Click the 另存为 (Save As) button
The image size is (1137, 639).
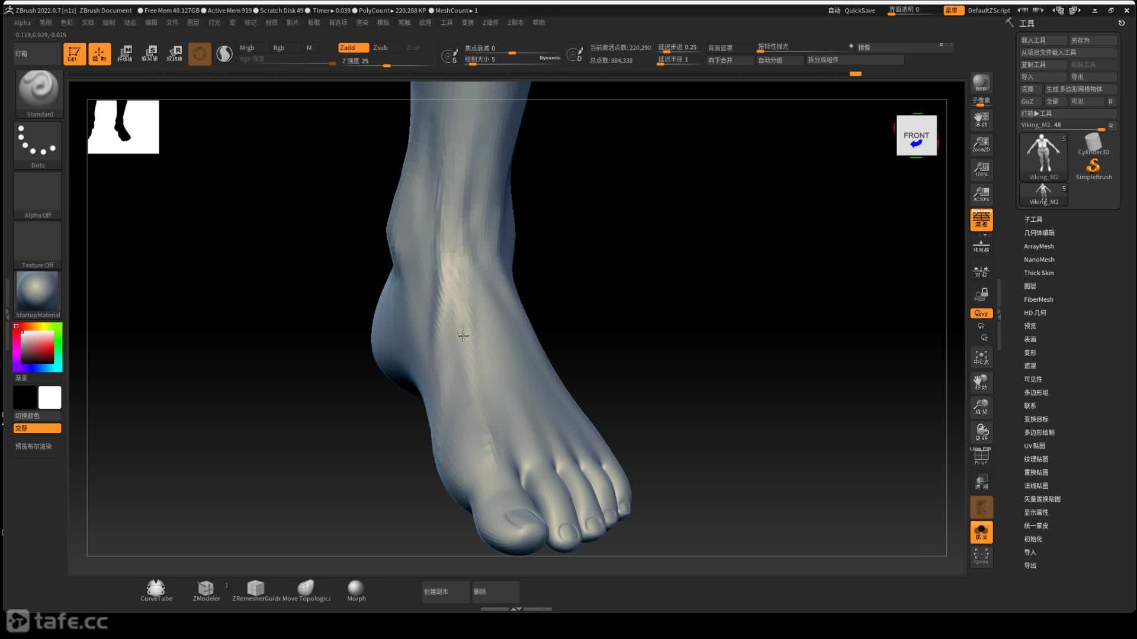(x=1093, y=40)
